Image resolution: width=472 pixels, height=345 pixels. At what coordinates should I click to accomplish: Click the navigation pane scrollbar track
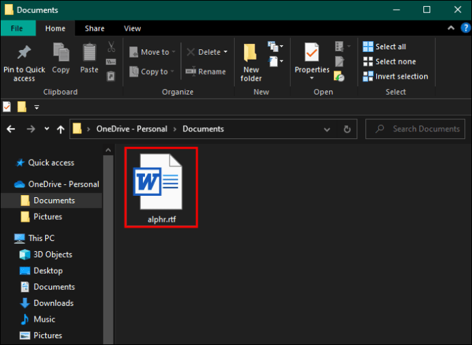(108, 250)
